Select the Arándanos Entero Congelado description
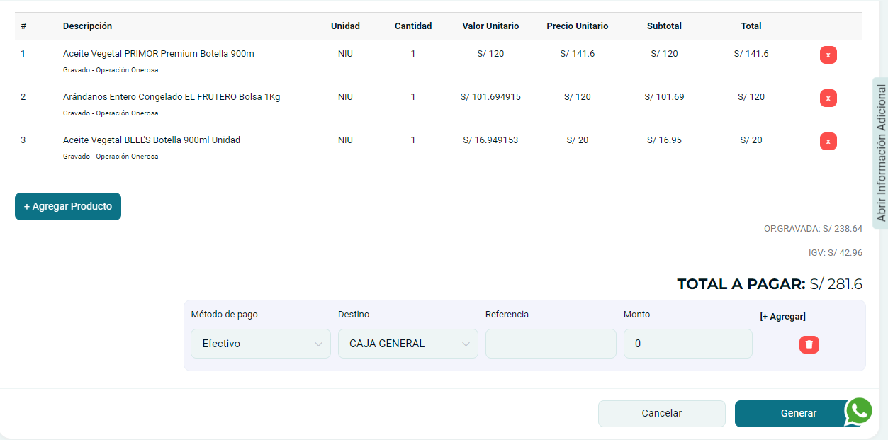 [172, 97]
